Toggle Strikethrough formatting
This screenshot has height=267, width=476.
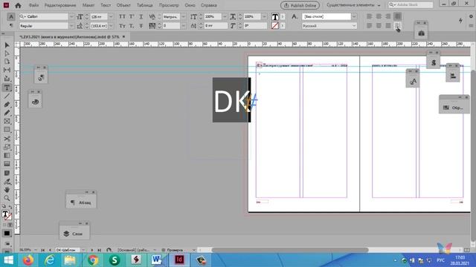point(141,26)
